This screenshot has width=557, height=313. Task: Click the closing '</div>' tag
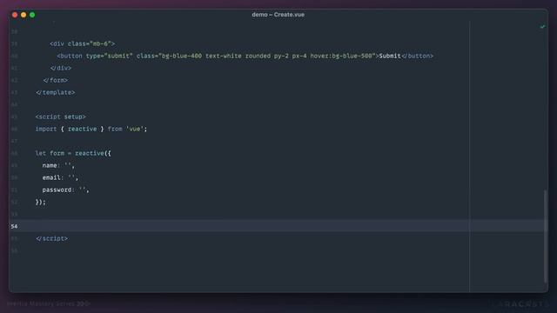61,68
